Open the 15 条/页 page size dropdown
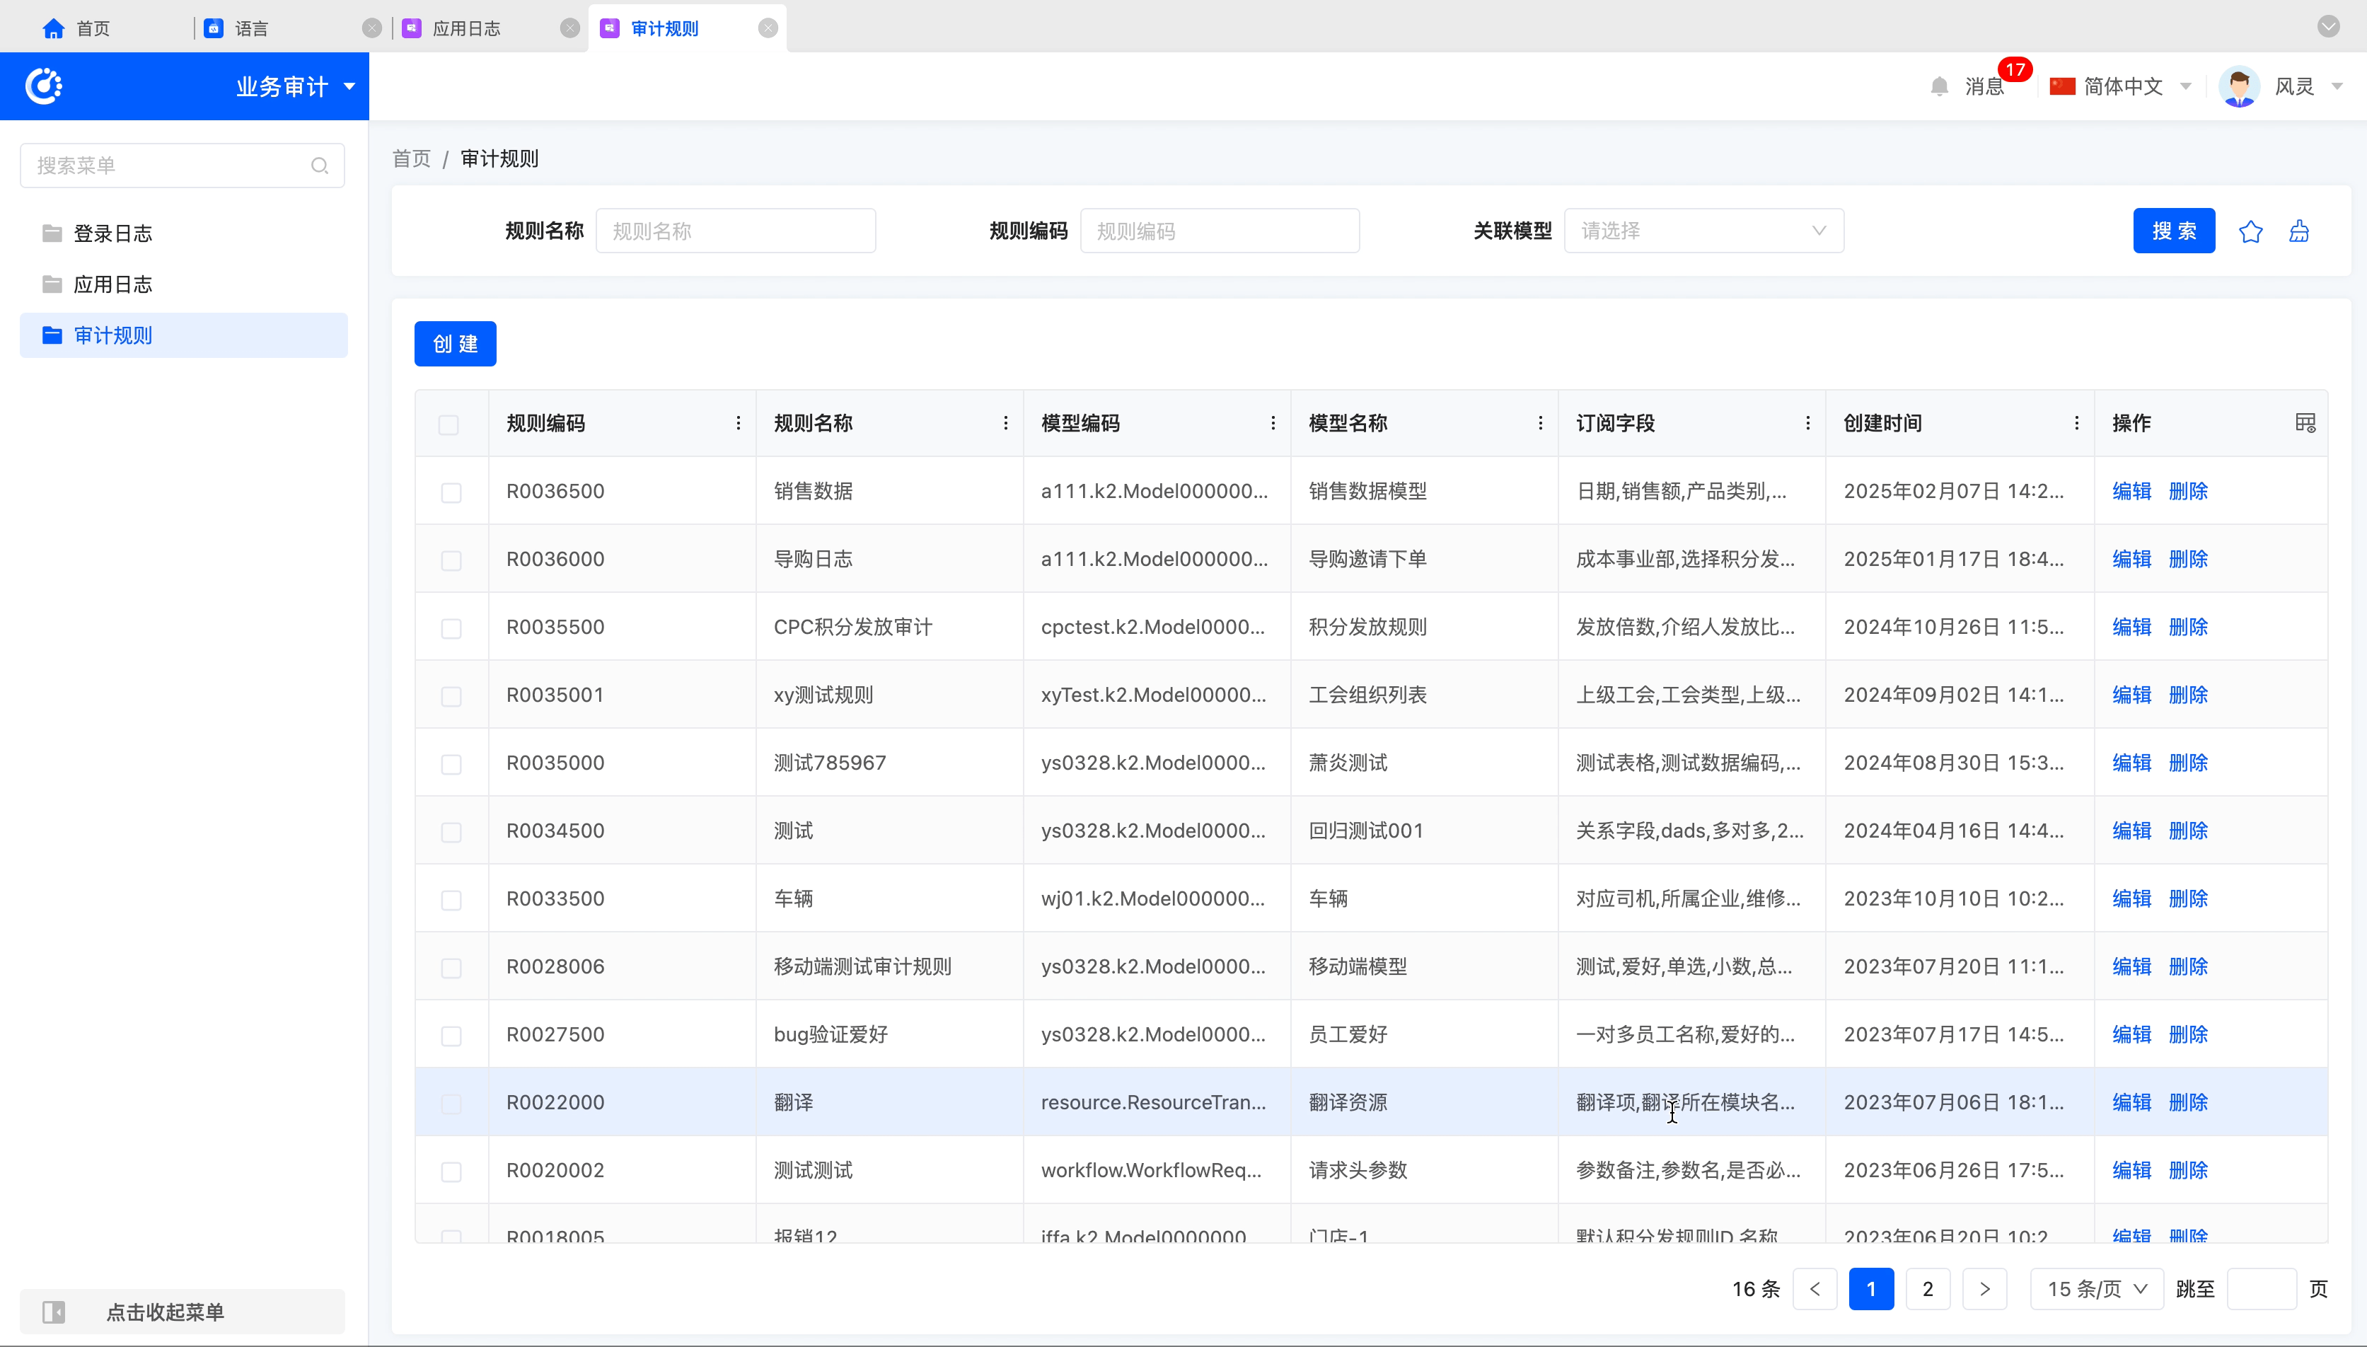Image resolution: width=2367 pixels, height=1347 pixels. pos(2095,1289)
